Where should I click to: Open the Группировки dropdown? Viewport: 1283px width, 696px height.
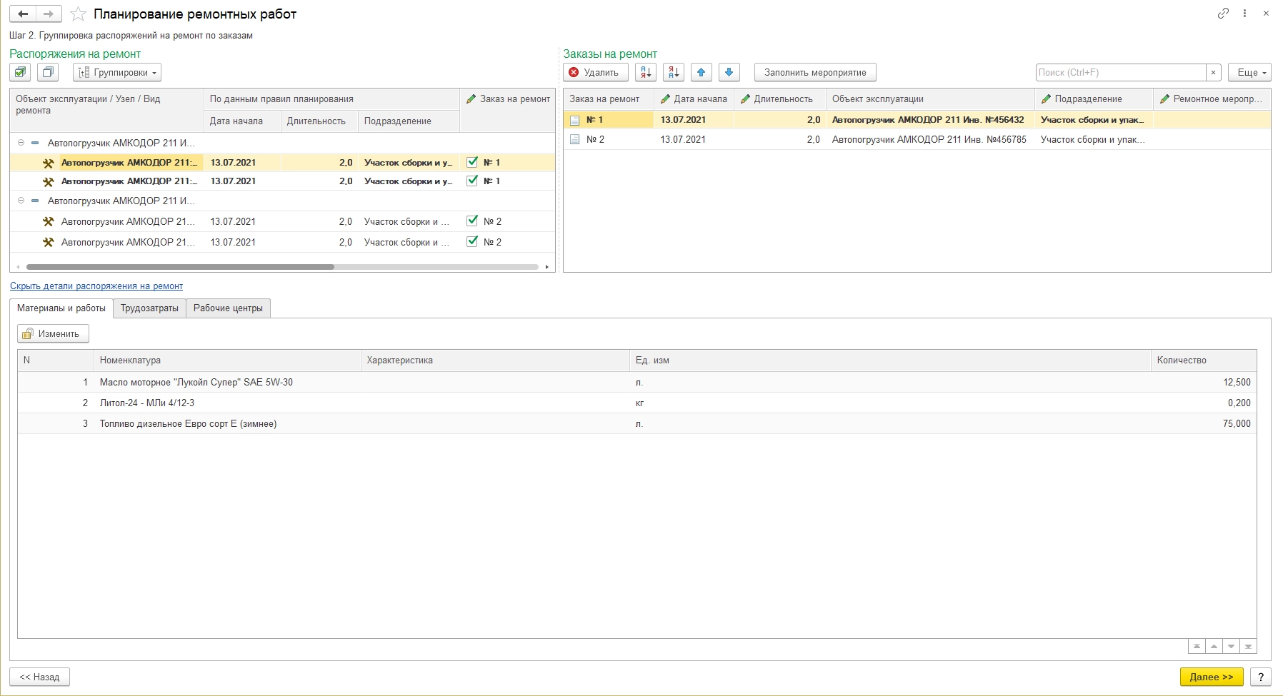(117, 72)
